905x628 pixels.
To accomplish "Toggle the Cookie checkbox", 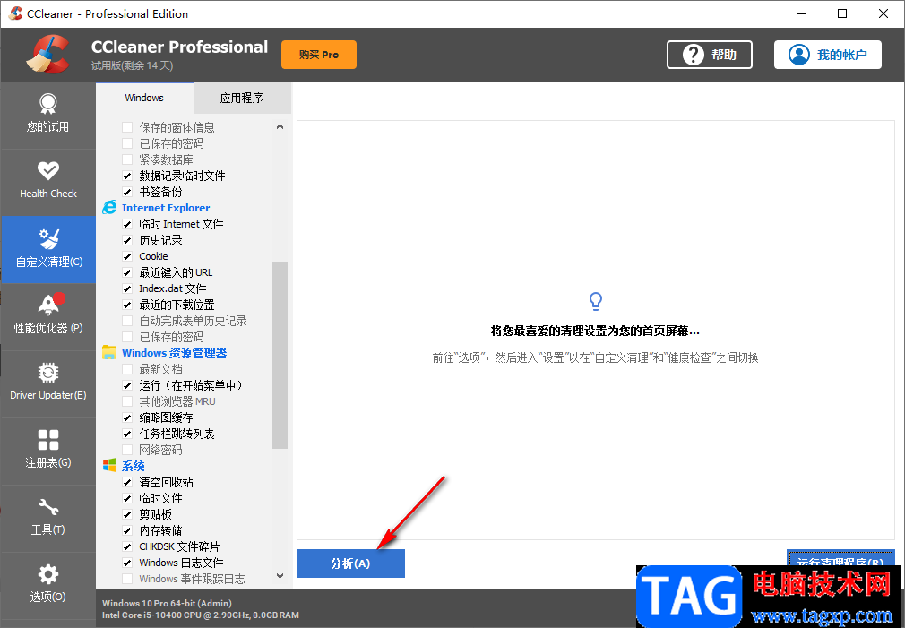I will (x=127, y=256).
